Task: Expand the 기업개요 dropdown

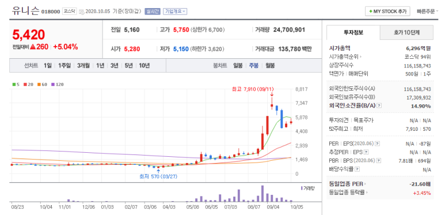Action: pos(175,12)
